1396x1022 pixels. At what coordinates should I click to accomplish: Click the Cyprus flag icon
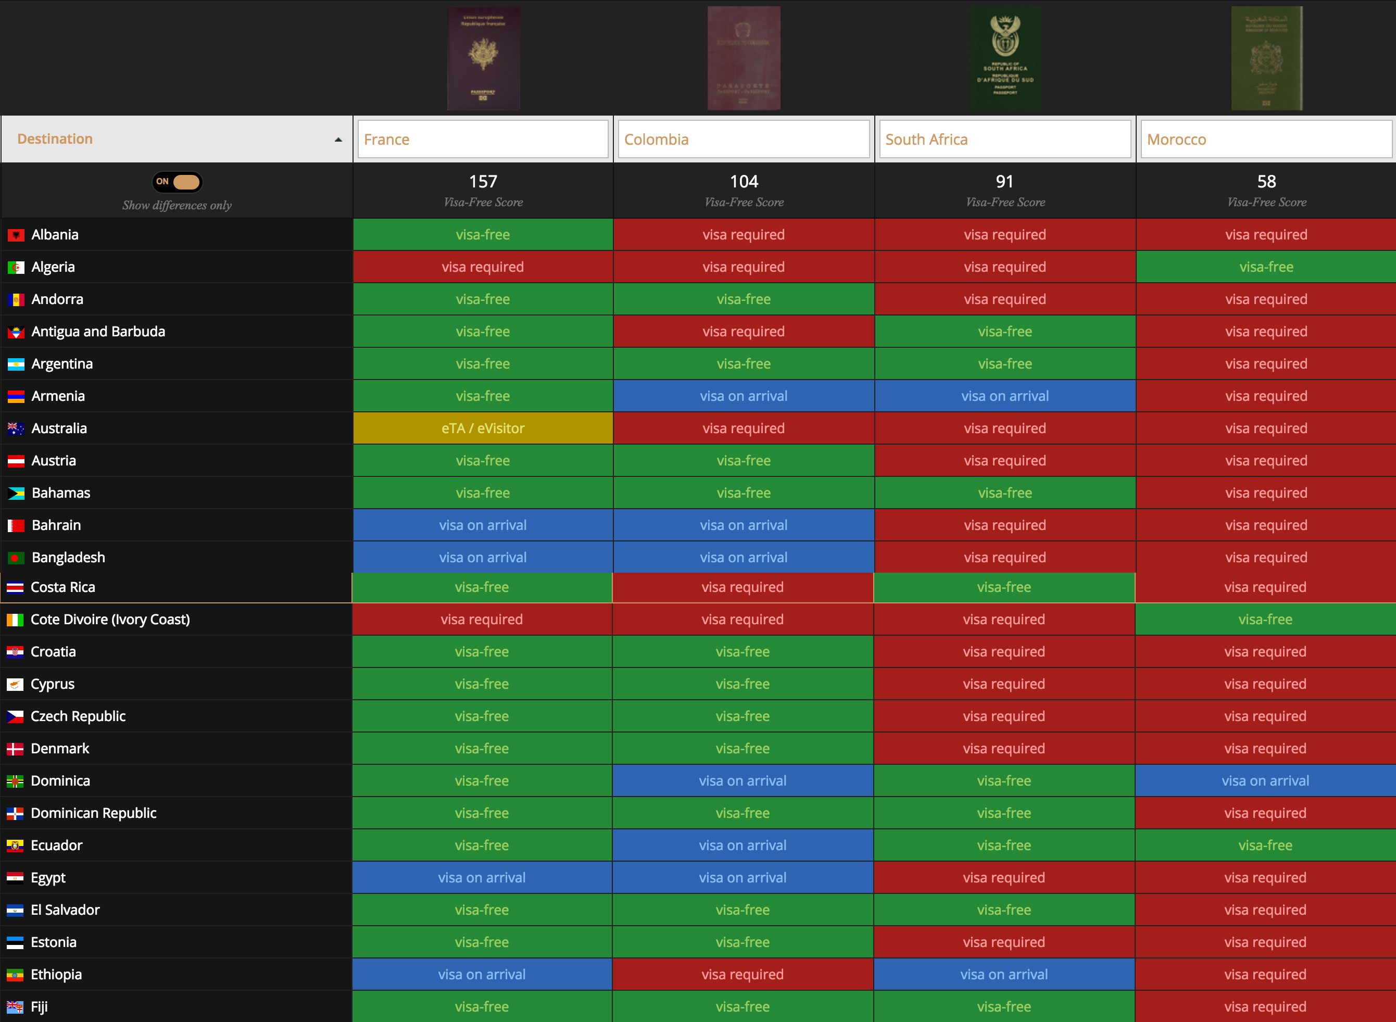(16, 684)
